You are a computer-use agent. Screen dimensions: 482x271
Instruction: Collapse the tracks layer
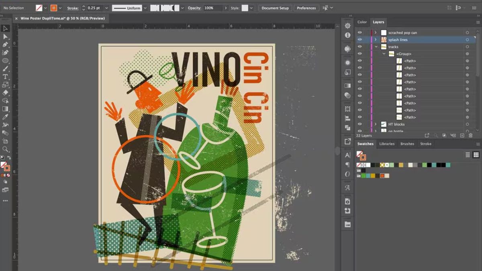376,47
